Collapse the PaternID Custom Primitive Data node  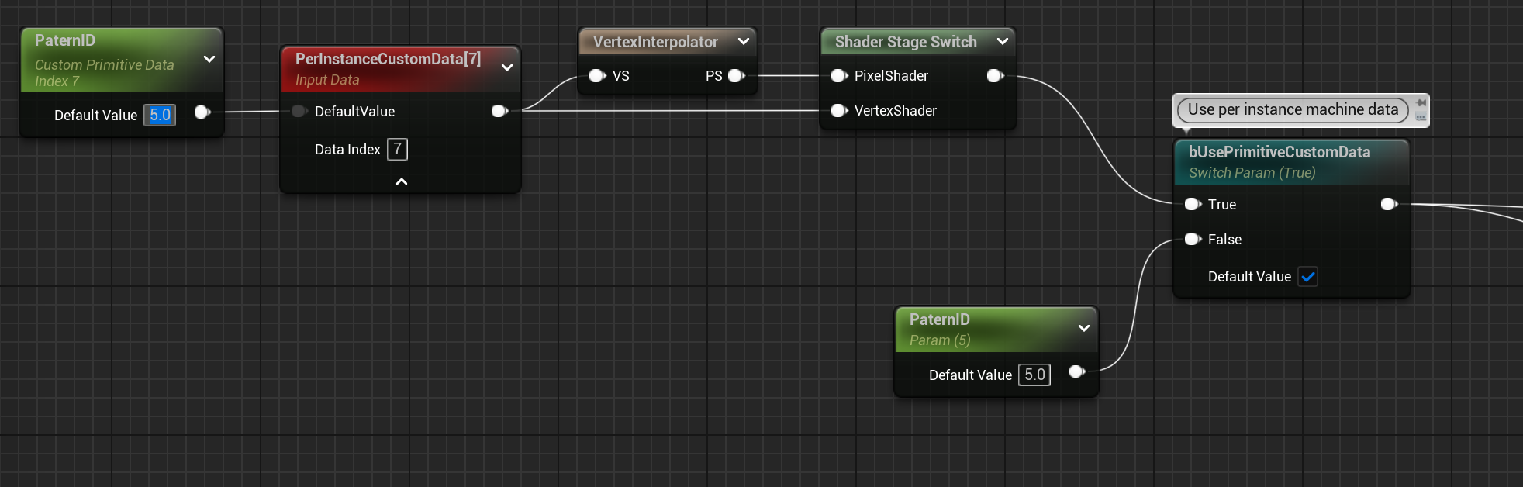click(x=209, y=59)
